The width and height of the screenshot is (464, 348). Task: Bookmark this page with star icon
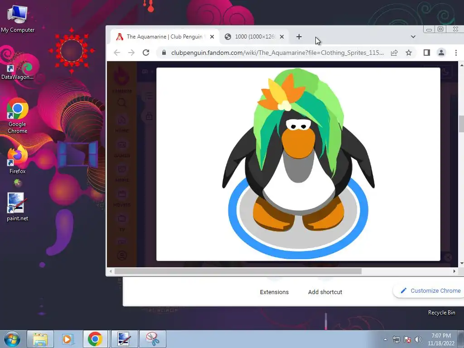(x=409, y=53)
